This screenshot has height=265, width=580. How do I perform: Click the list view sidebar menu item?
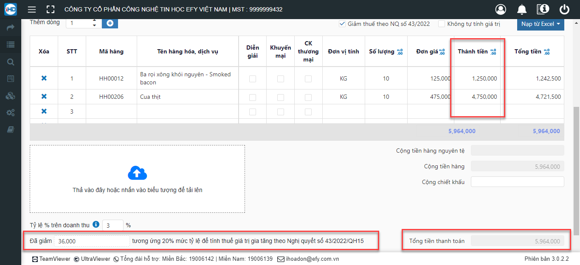coord(11,44)
